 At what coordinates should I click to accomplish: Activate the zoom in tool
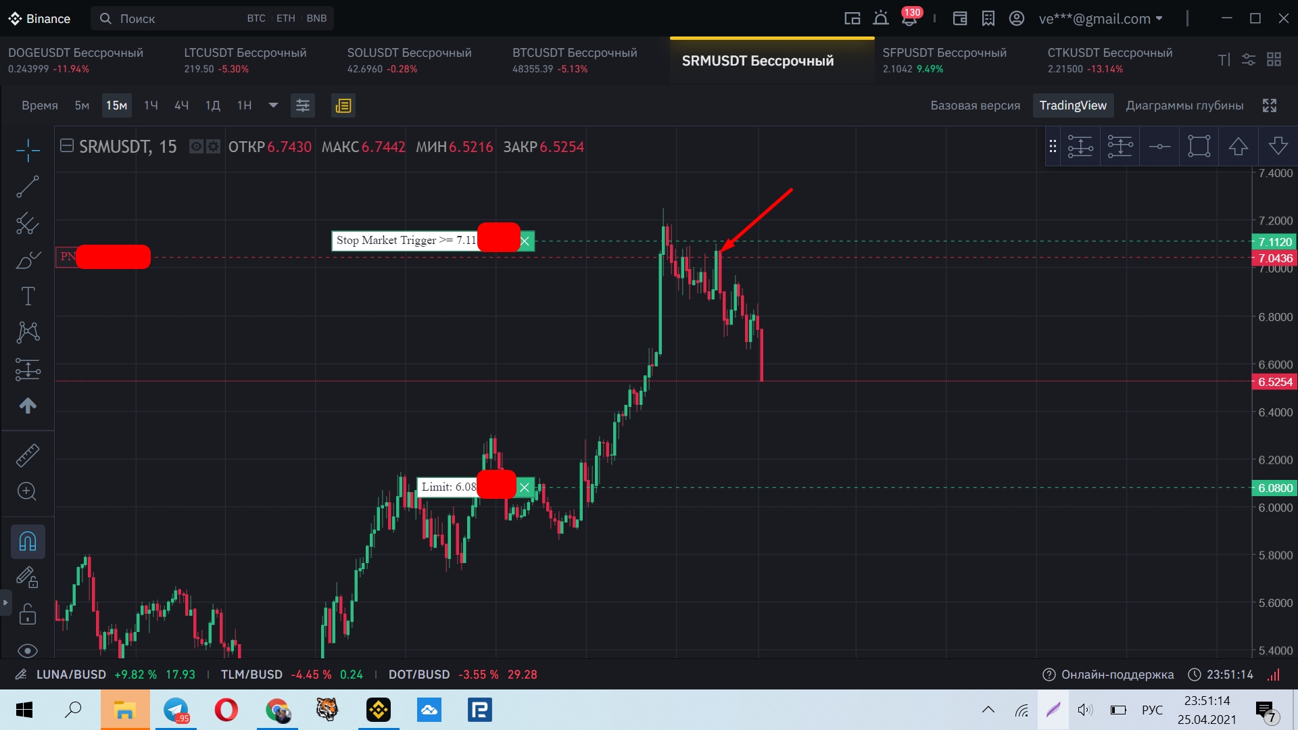[x=28, y=491]
